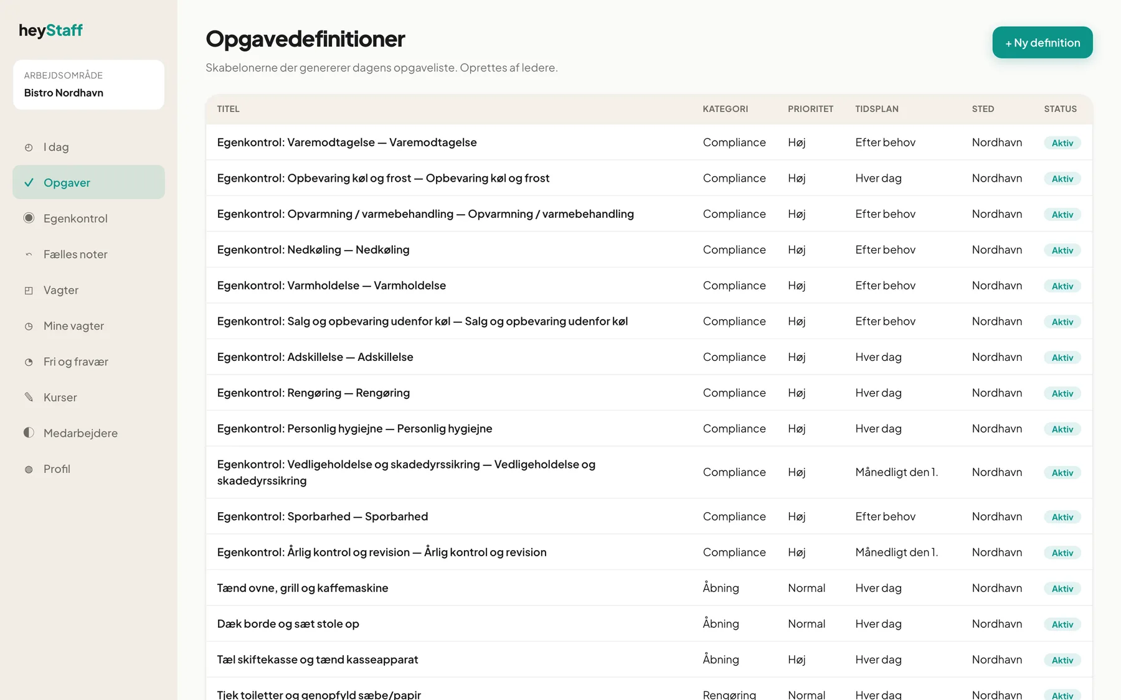
Task: Click the PRIORITET column header
Action: [x=810, y=109]
